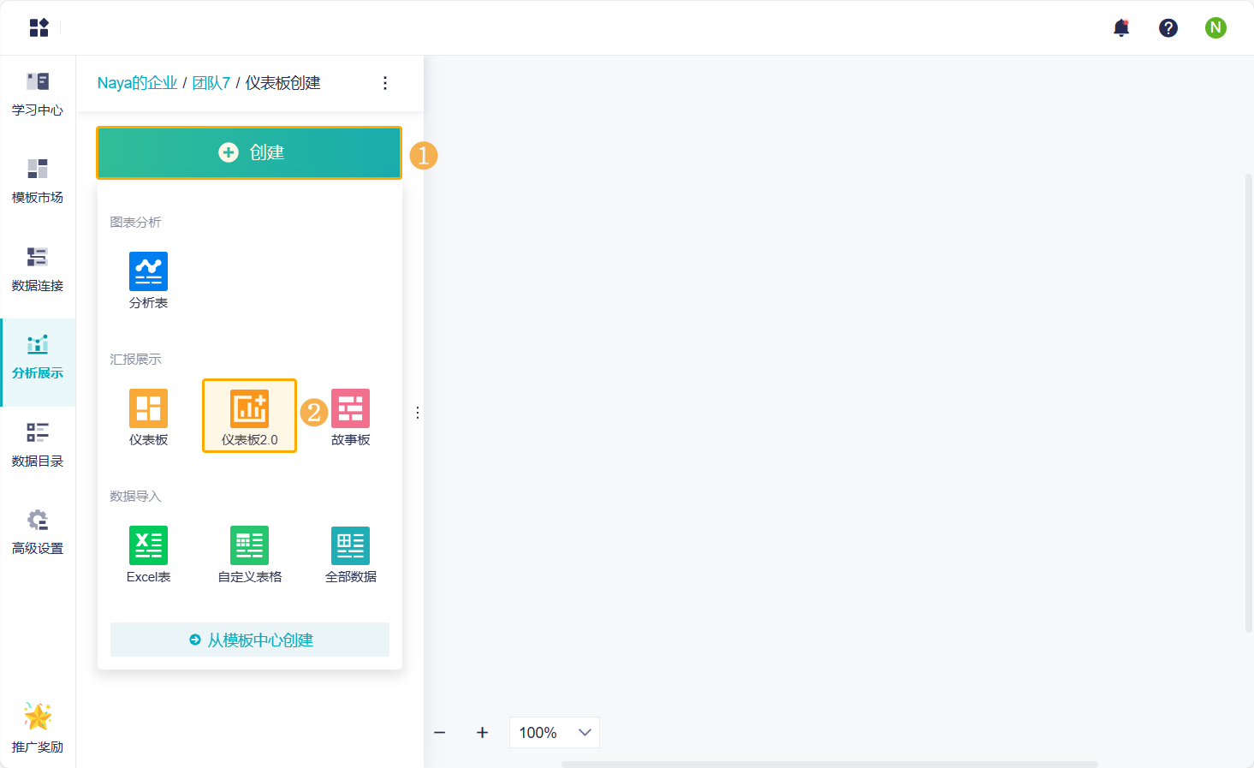Click the vertical scrollbar on right

1249,402
